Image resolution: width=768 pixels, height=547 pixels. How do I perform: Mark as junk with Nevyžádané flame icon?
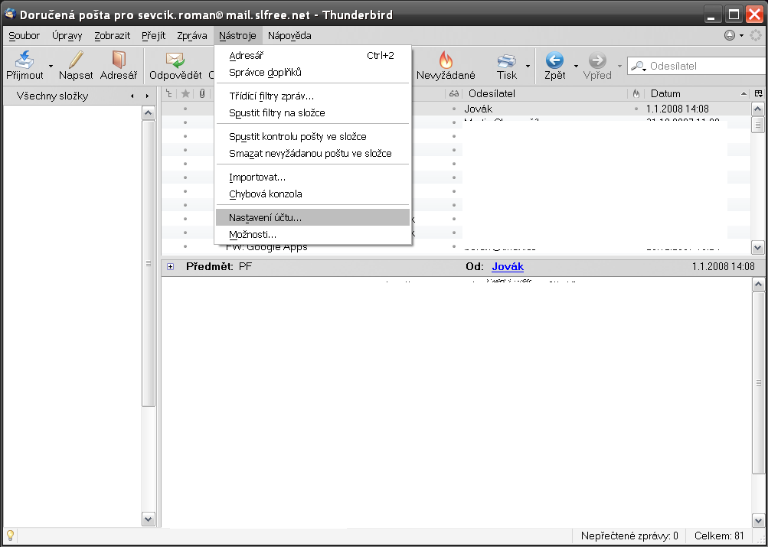(446, 60)
